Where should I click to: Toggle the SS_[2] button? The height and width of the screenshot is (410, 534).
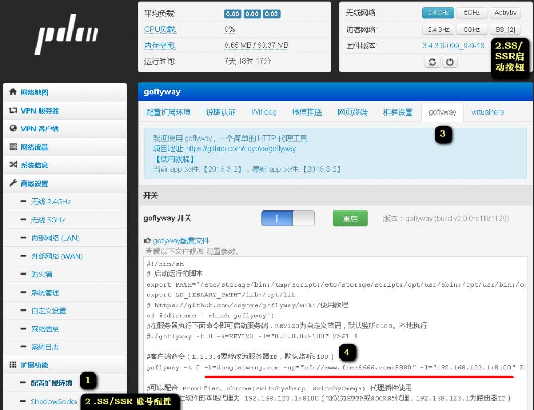click(505, 30)
